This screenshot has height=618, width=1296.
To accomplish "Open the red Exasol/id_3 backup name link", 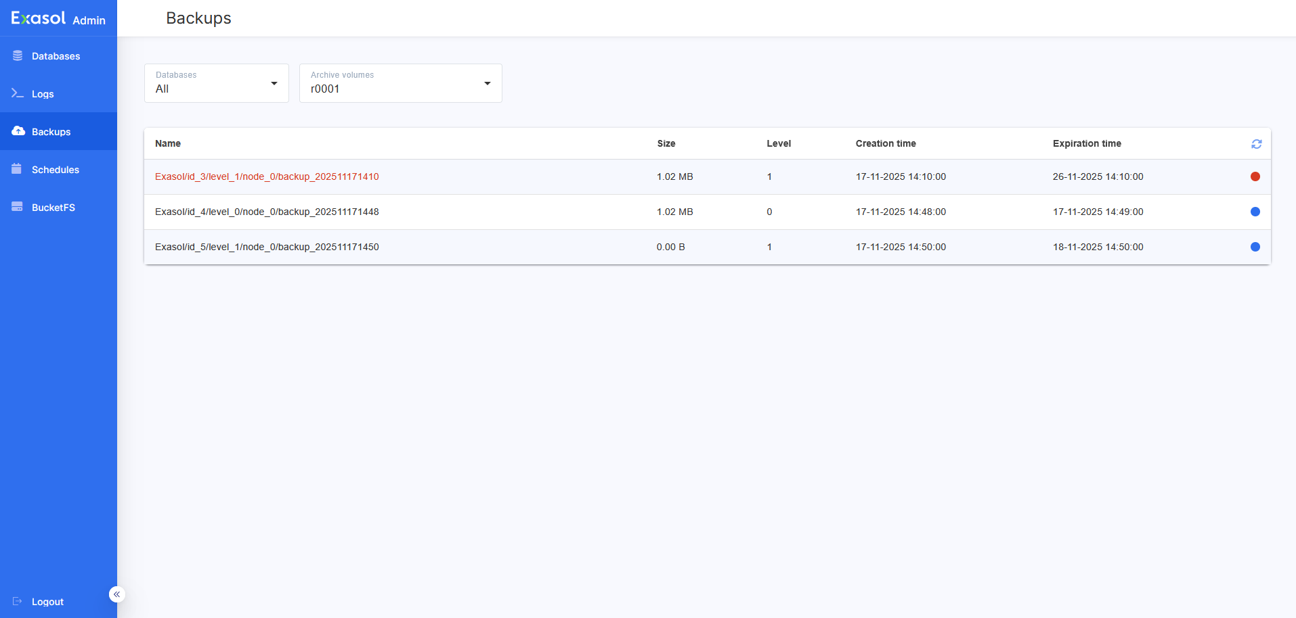I will click(x=267, y=176).
